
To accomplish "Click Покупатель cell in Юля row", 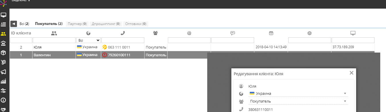I will click(x=156, y=47).
